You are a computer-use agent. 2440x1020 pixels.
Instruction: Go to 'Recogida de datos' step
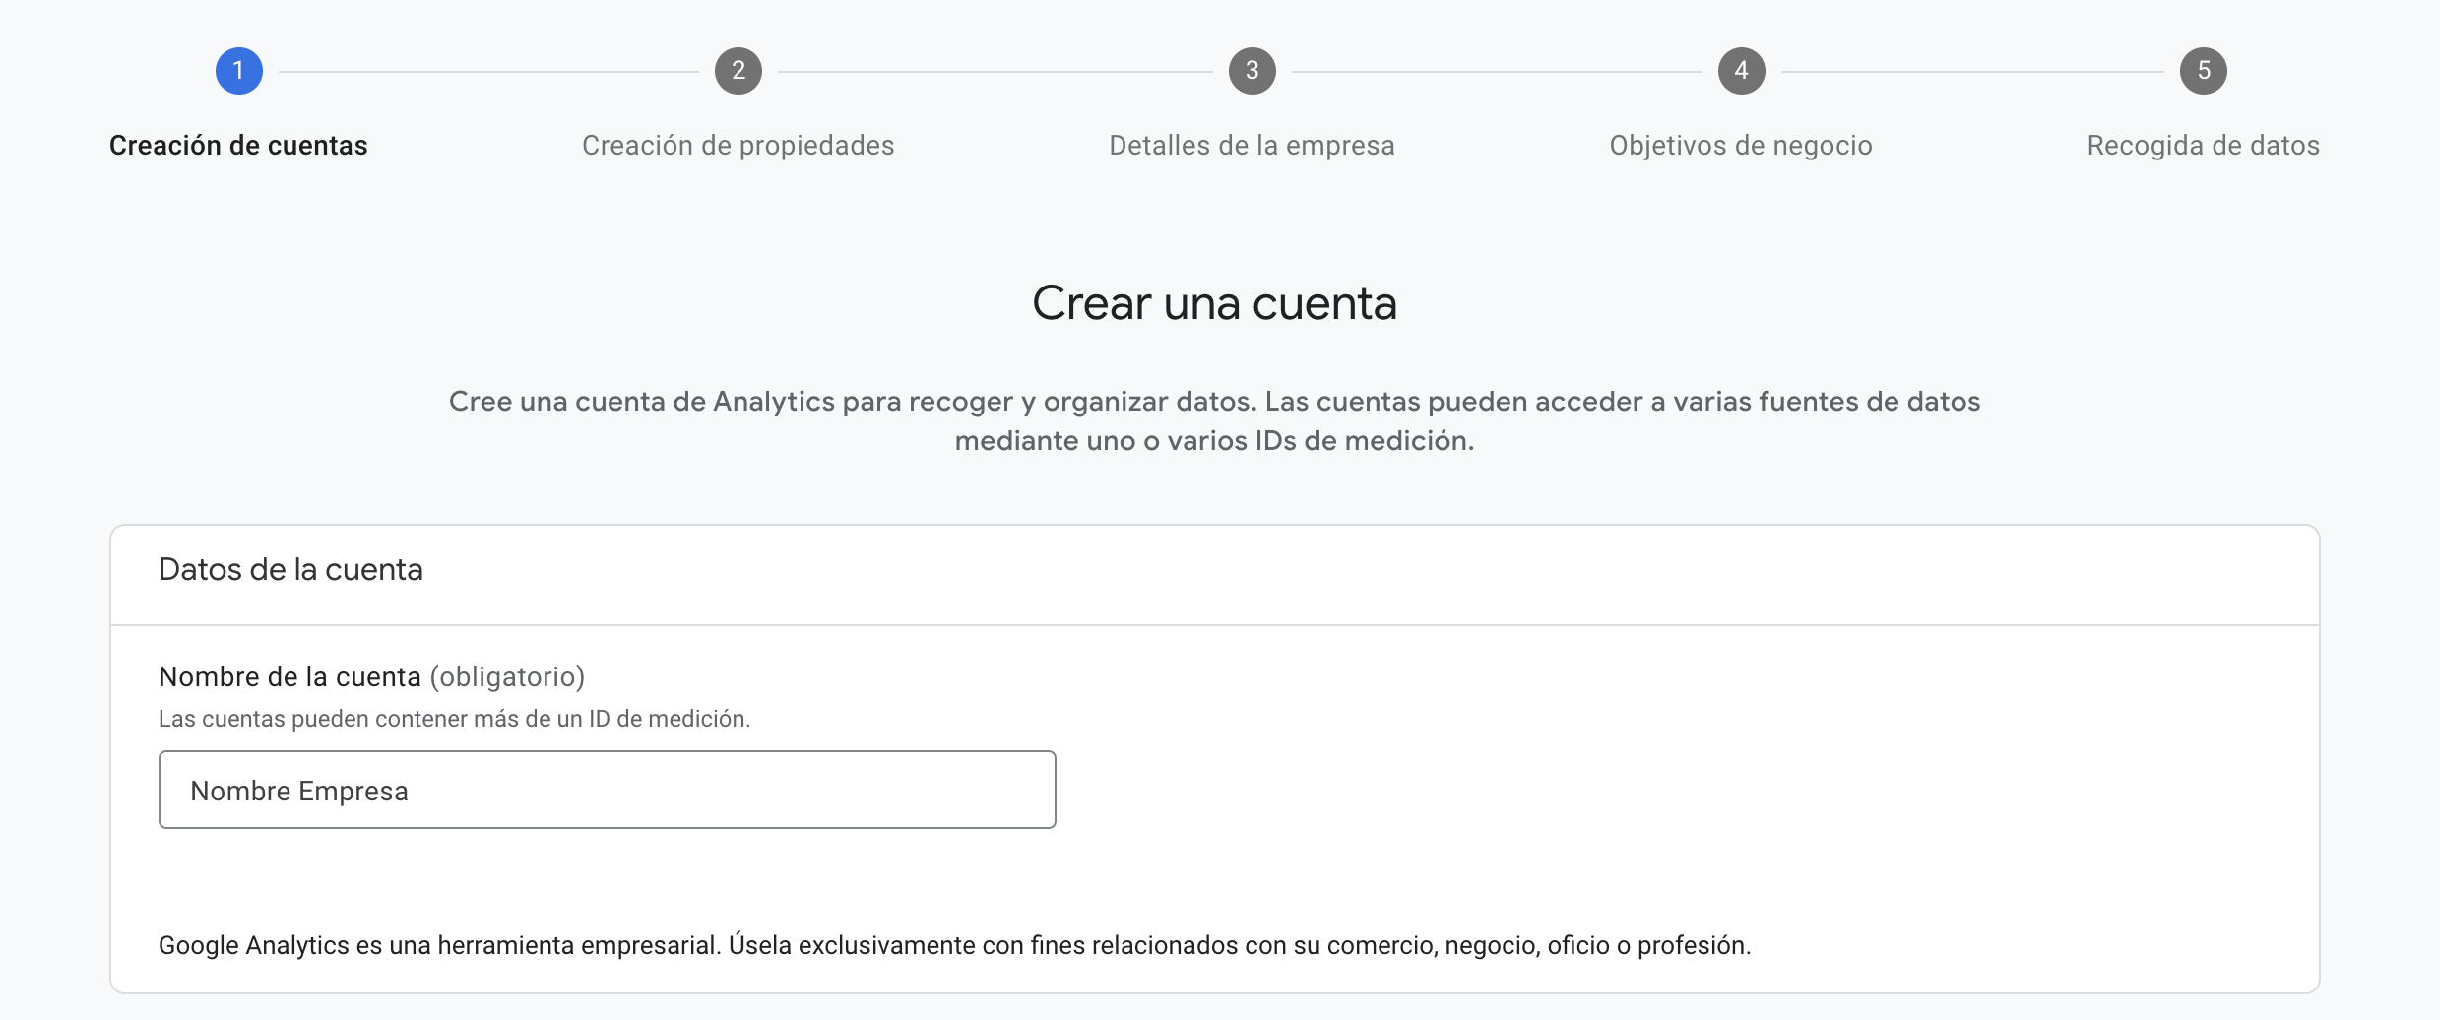coord(2203,145)
